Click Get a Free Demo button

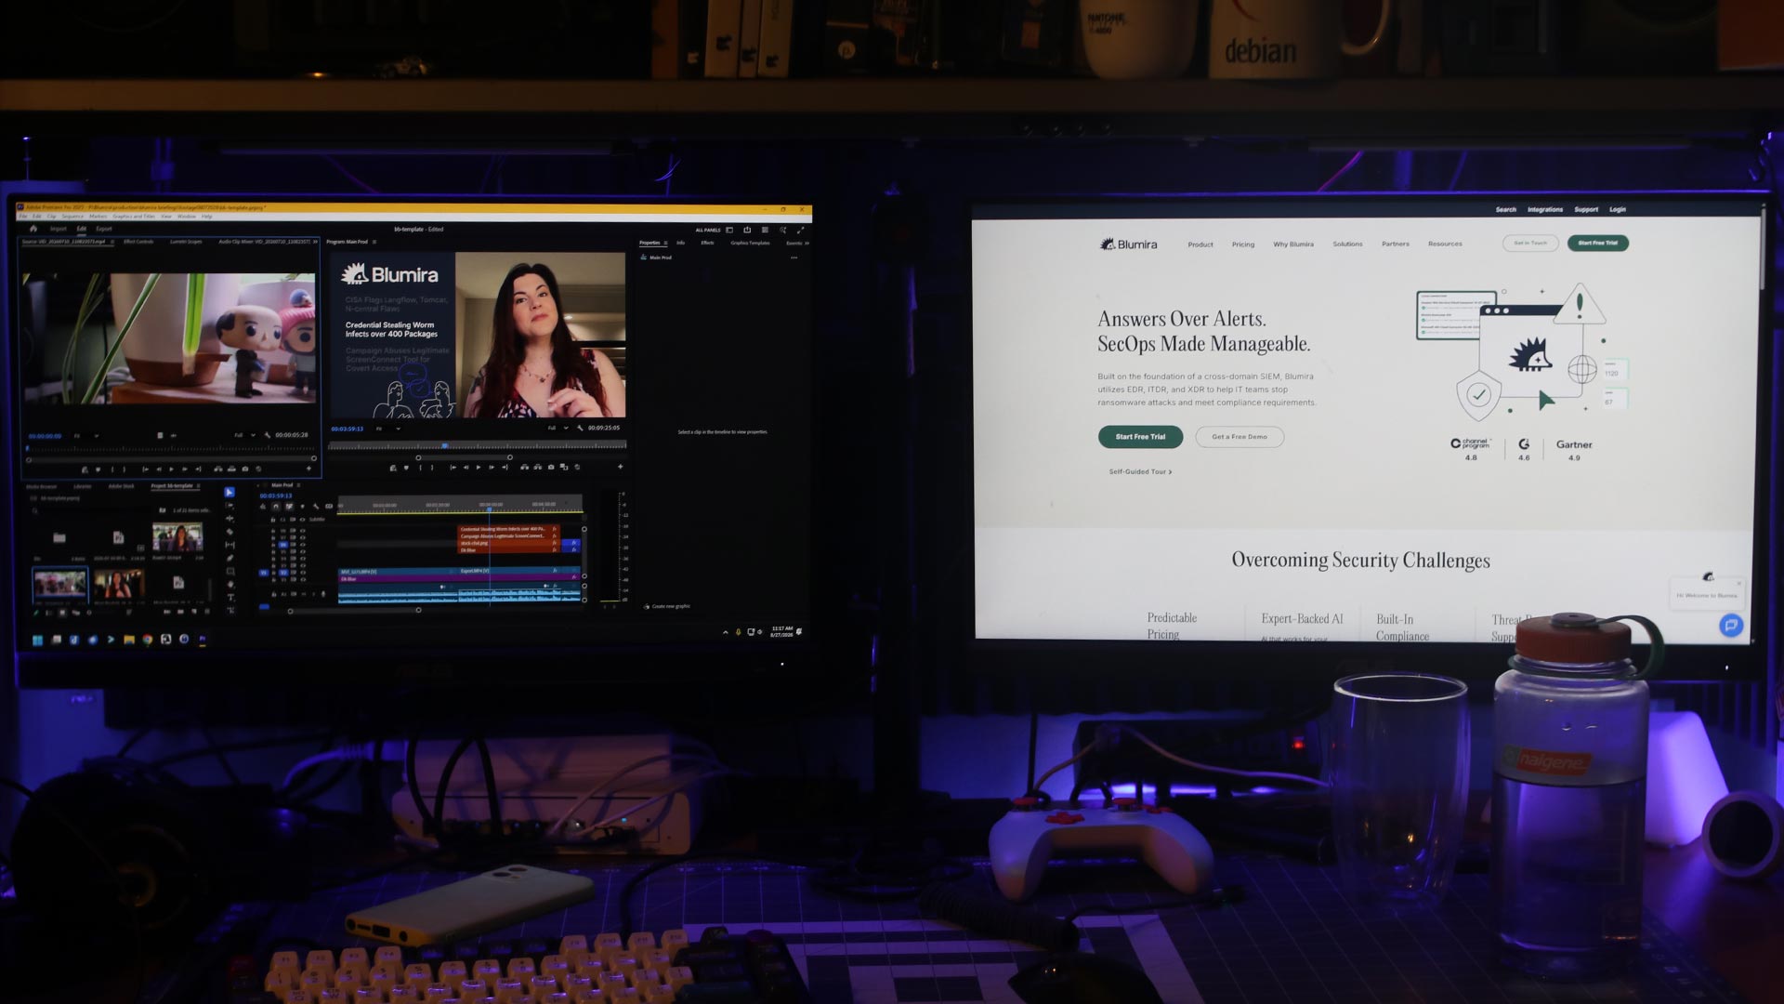coord(1240,437)
